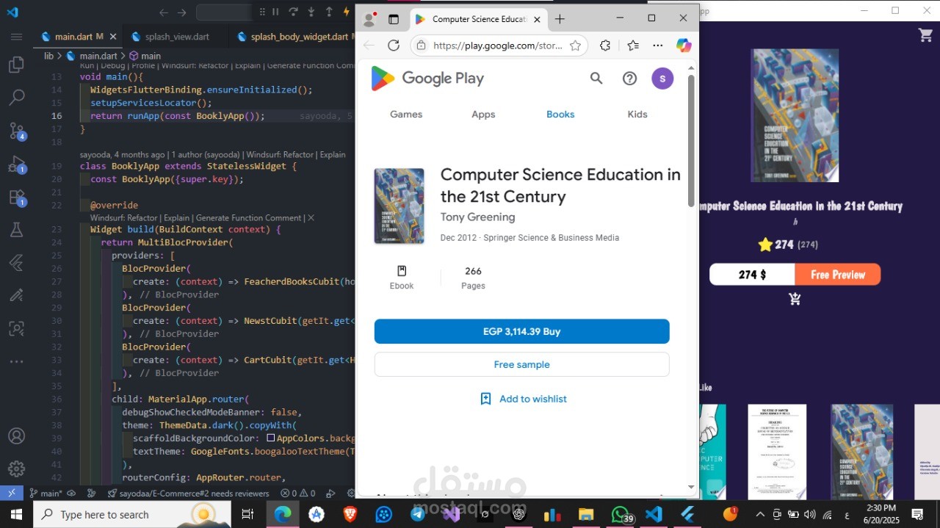Close the main.dart editor tab
This screenshot has width=940, height=528.
112,36
